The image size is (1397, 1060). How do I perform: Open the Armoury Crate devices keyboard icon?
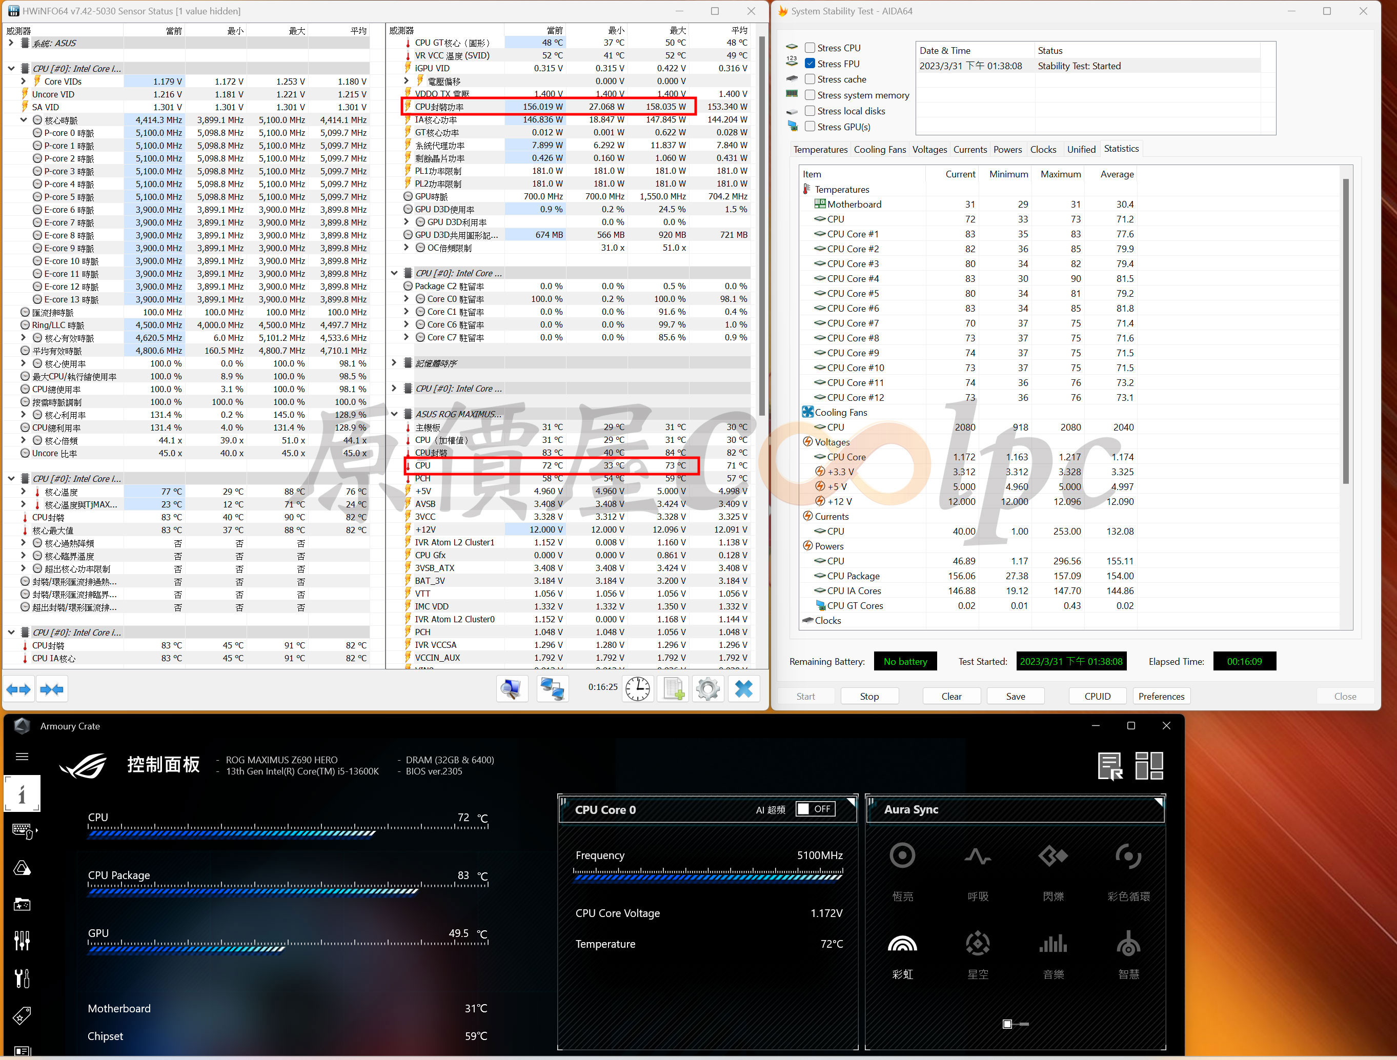[24, 831]
